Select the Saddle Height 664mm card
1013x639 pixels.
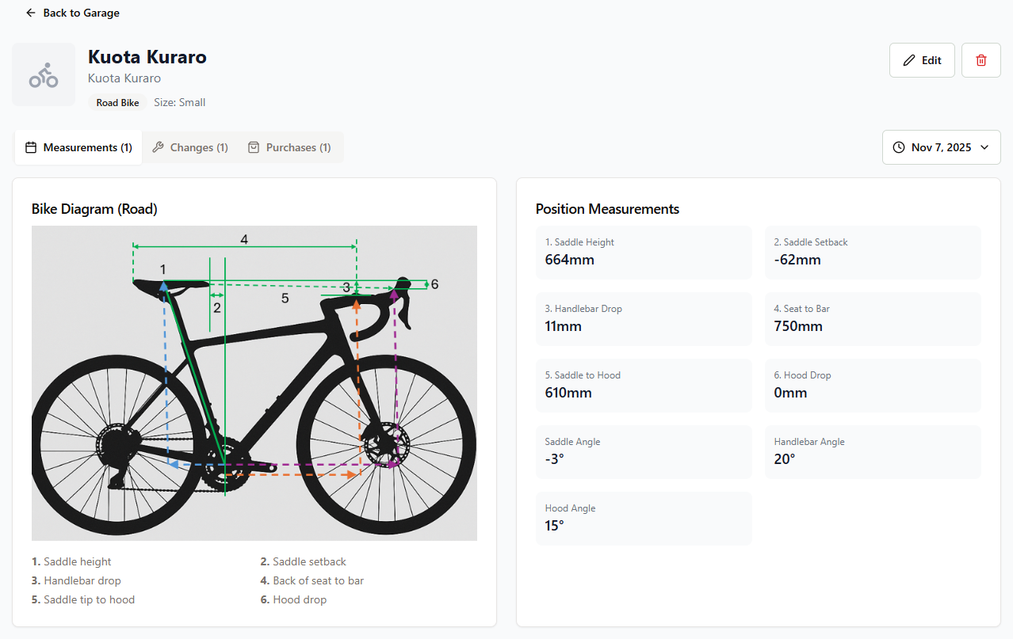tap(644, 253)
